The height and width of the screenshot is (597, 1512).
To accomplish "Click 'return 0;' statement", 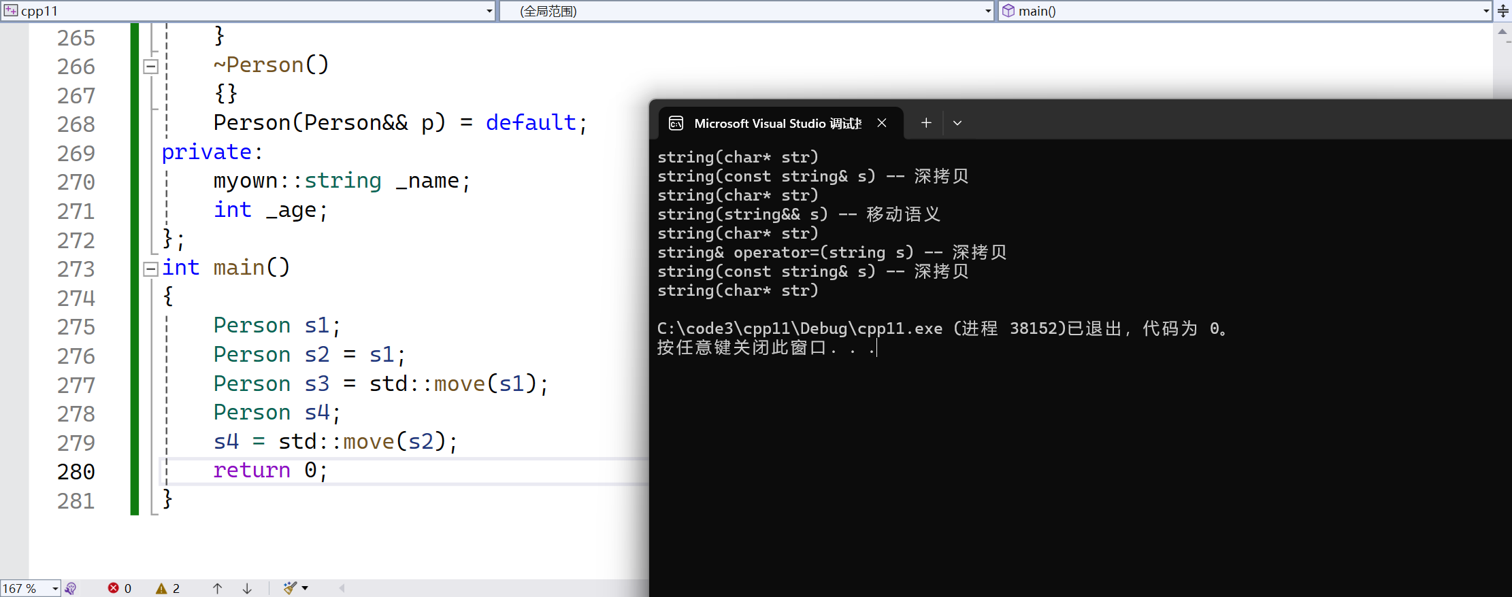I will tap(271, 471).
